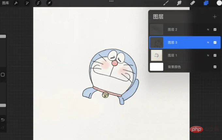Click the 图层 panel title
222x140 pixels.
click(158, 17)
